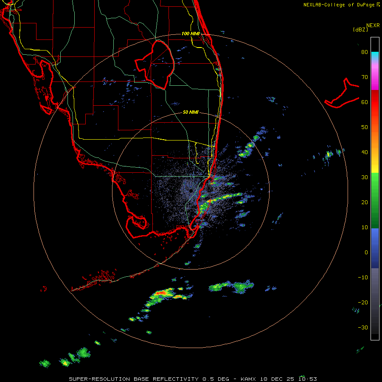Click the 80 value on the dBZ scale
The image size is (382, 382).
tap(365, 52)
